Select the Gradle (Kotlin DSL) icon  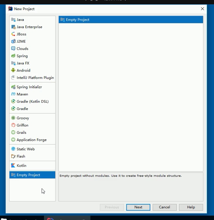(x=13, y=101)
